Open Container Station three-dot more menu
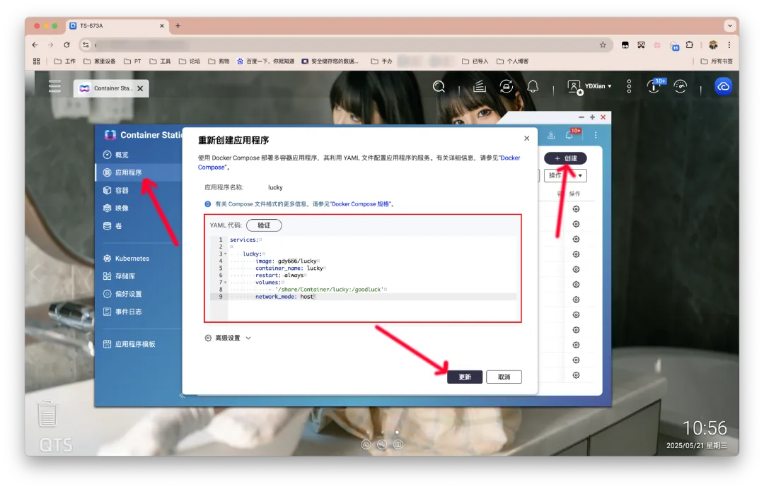The image size is (764, 489). pyautogui.click(x=596, y=135)
